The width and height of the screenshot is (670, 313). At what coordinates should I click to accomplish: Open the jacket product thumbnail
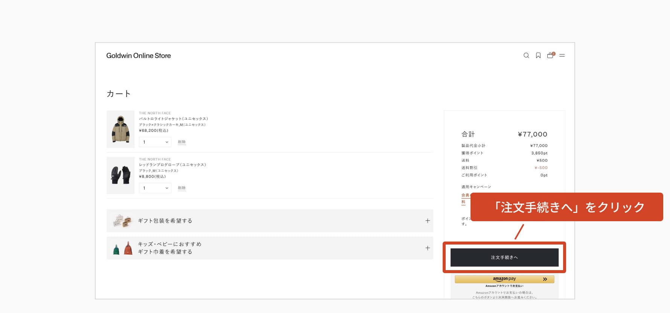coord(120,129)
